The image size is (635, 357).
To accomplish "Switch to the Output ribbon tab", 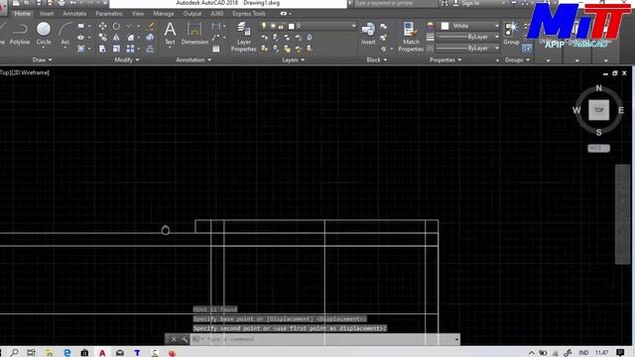I will coord(191,14).
